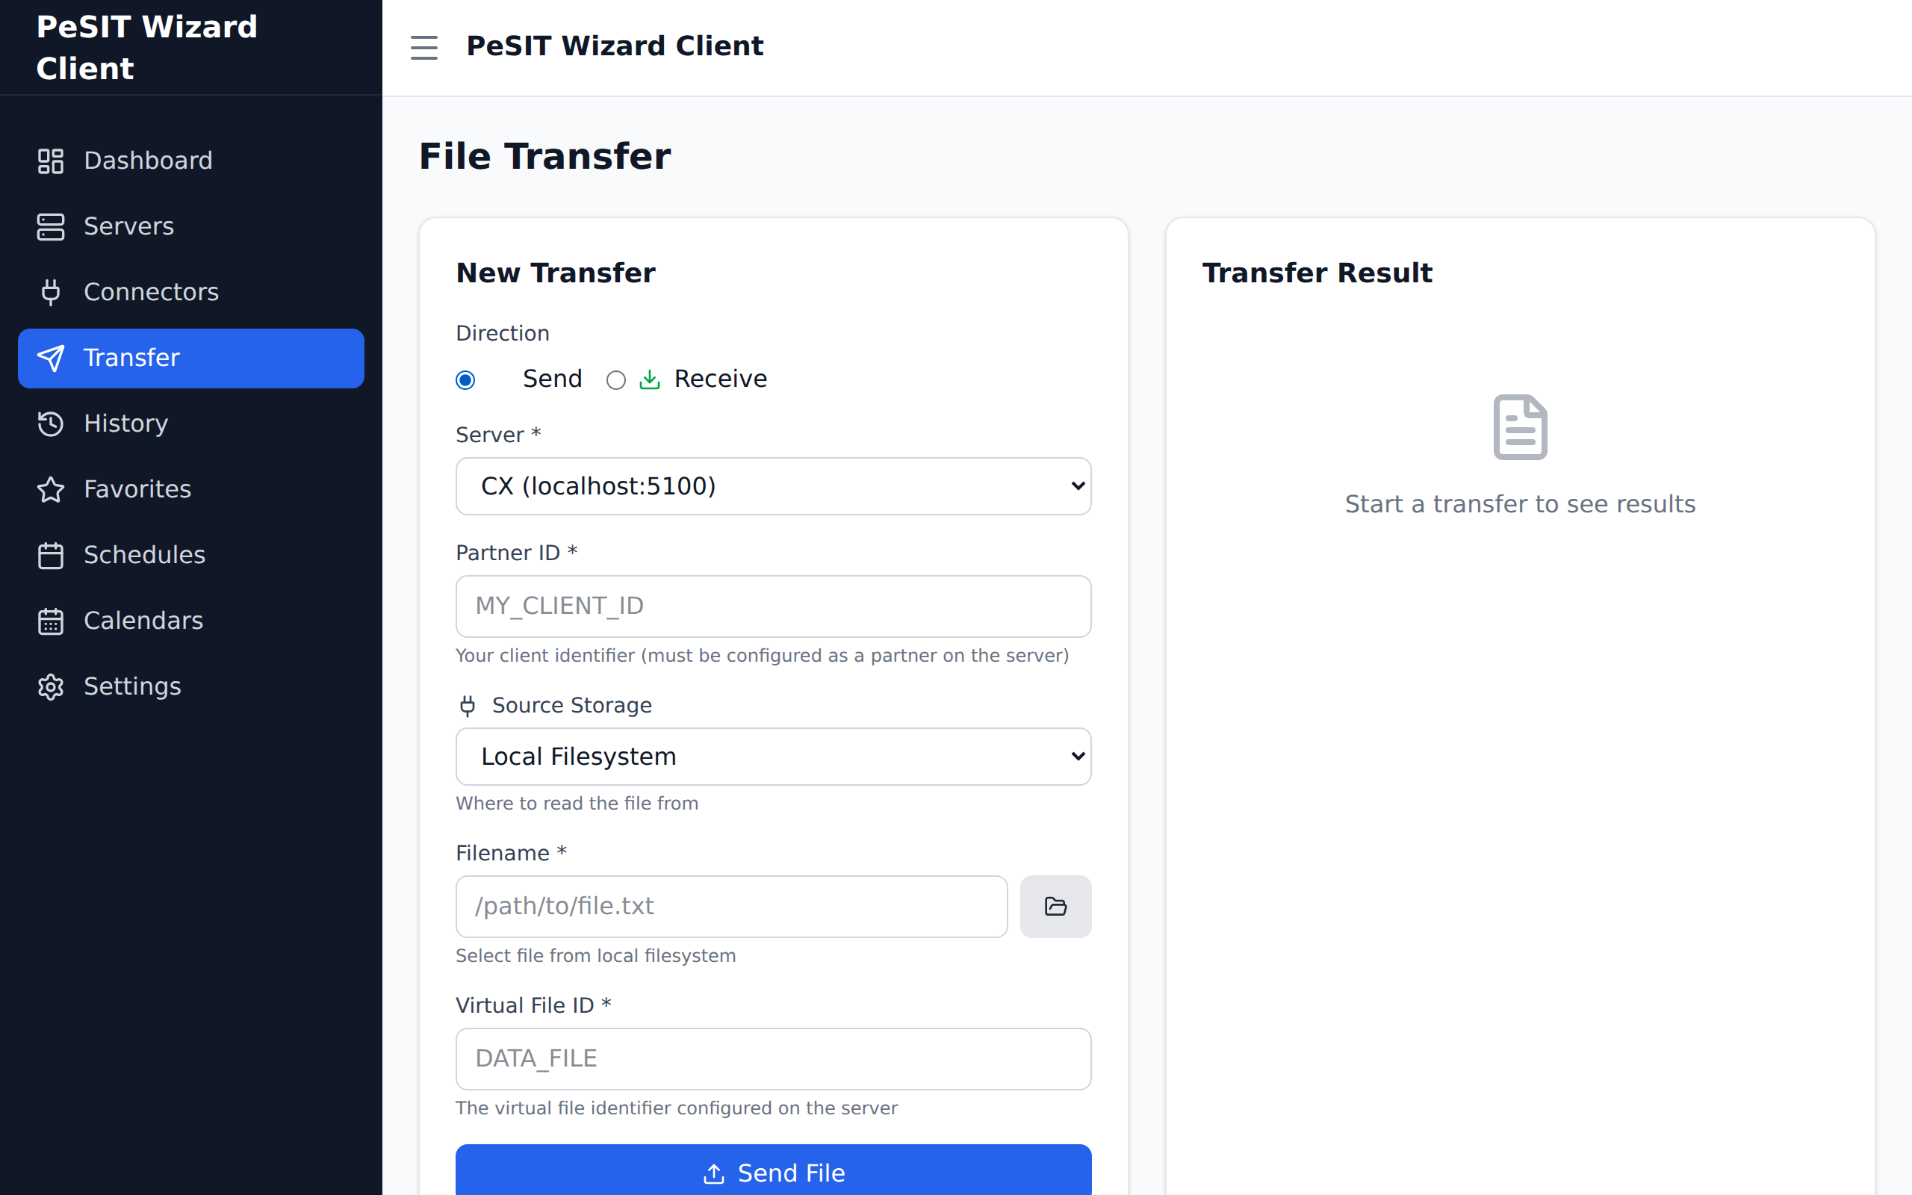1912x1195 pixels.
Task: Click the Settings gear icon
Action: [51, 686]
